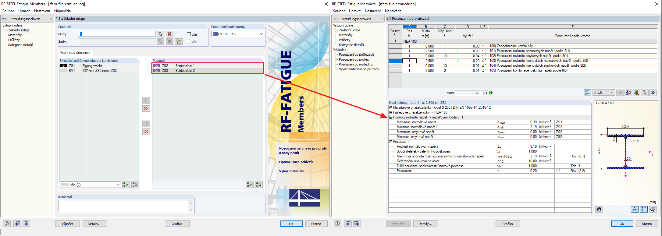Screen dimensions: 662x236
Task: Open Posouzení po prutech in results tree
Action: tap(355, 59)
